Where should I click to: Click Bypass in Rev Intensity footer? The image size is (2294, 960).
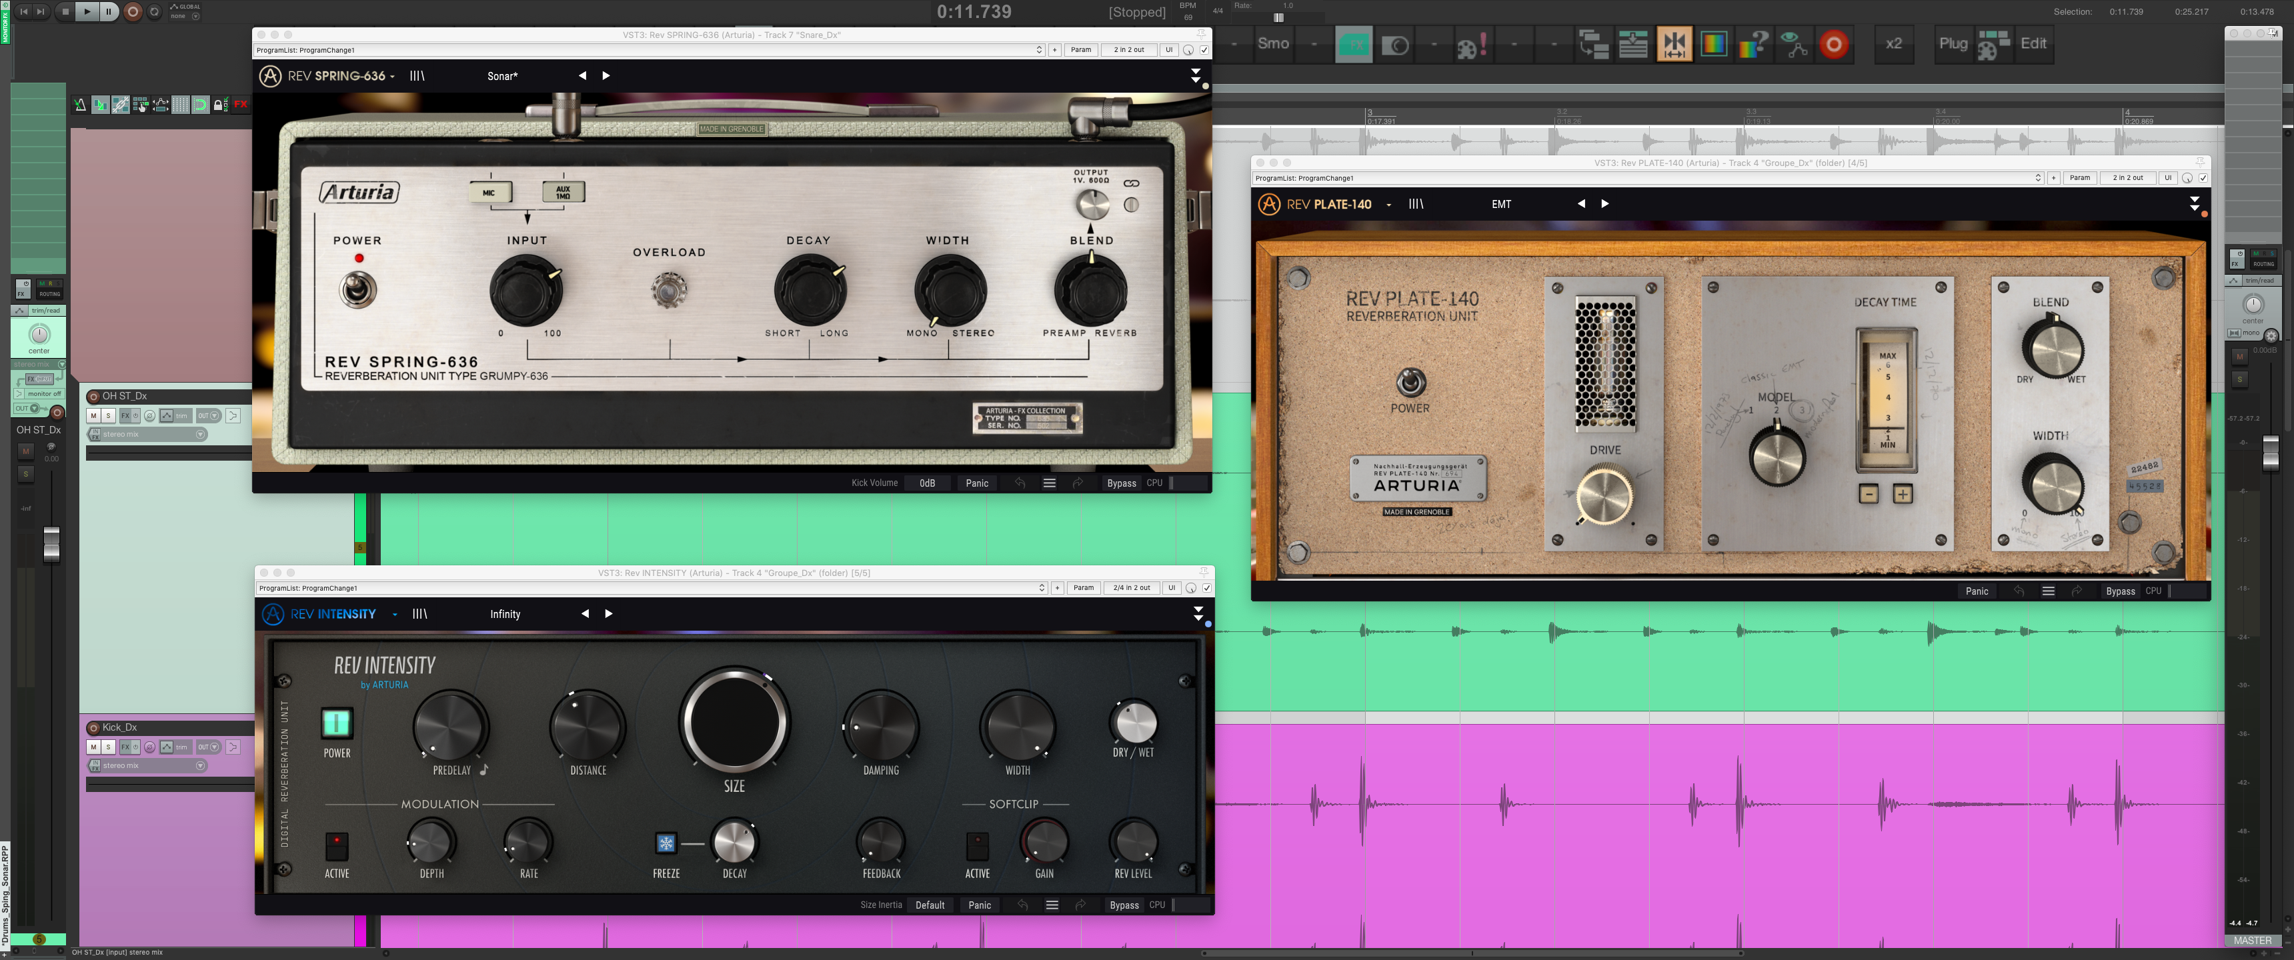click(x=1124, y=905)
